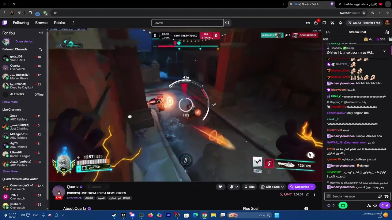Image resolution: width=392 pixels, height=220 pixels.
Task: Send message with Chat button
Action: [x=385, y=205]
